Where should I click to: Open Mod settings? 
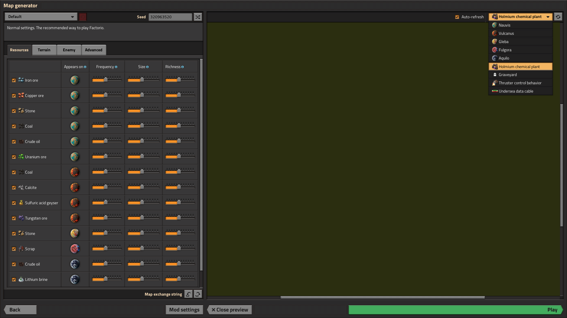pyautogui.click(x=184, y=310)
